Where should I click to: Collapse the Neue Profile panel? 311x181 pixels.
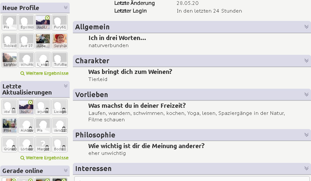point(66,7)
